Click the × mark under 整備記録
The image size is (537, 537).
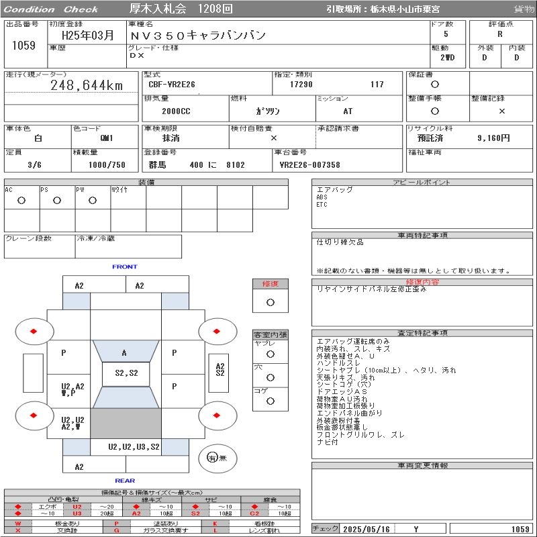[501, 111]
